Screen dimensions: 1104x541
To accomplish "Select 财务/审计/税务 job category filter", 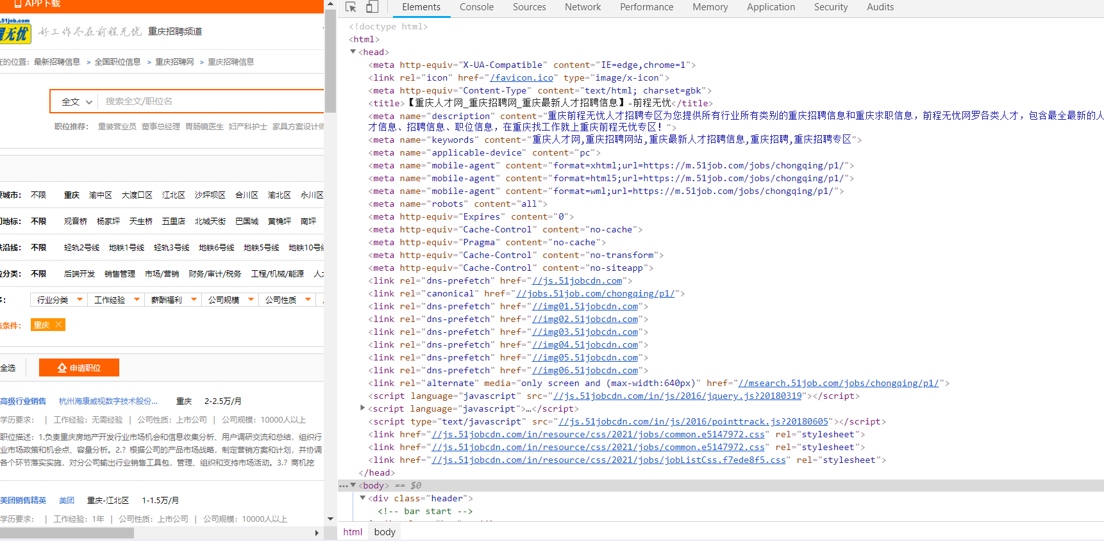I will click(x=215, y=274).
